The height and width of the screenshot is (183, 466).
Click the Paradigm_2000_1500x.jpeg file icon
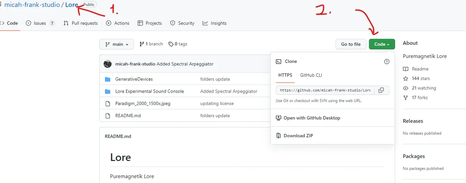(108, 103)
